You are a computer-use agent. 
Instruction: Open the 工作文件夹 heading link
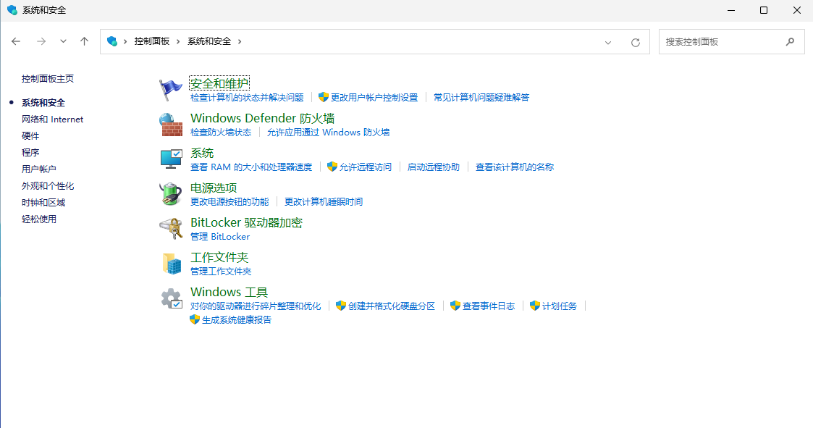coord(219,257)
